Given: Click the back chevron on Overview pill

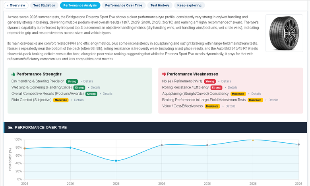Looking at the screenshot, I should [8, 6].
